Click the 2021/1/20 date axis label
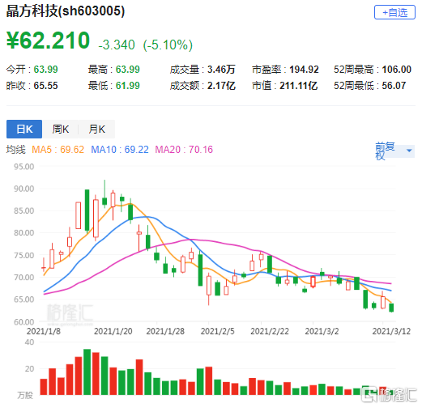The image size is (422, 408). click(113, 331)
